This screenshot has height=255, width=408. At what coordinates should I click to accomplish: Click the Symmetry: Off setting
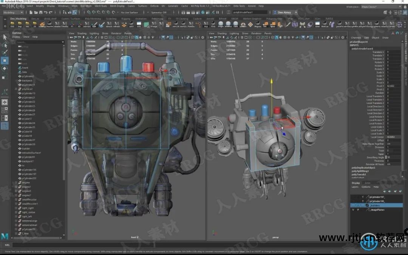click(x=159, y=12)
